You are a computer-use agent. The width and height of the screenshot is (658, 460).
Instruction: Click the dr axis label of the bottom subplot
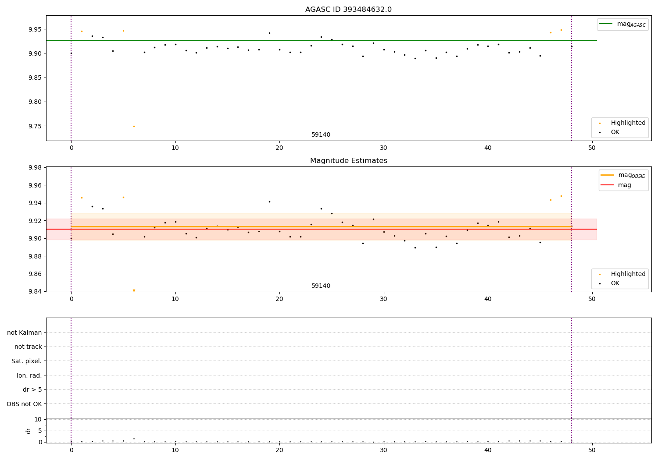click(x=29, y=431)
